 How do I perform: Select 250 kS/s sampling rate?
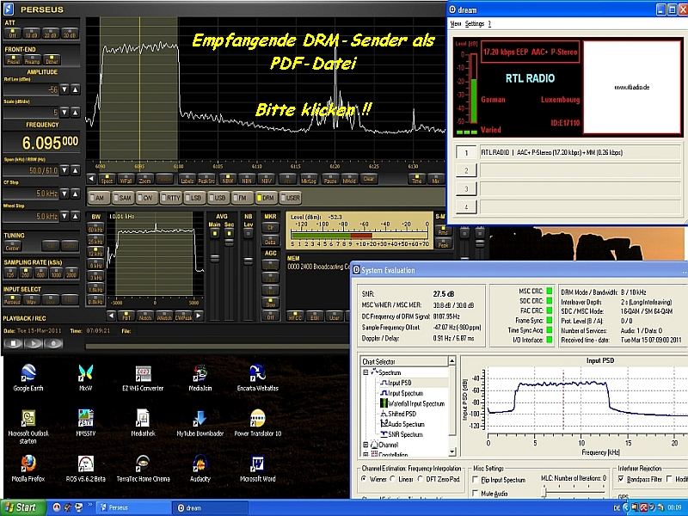pyautogui.click(x=26, y=273)
